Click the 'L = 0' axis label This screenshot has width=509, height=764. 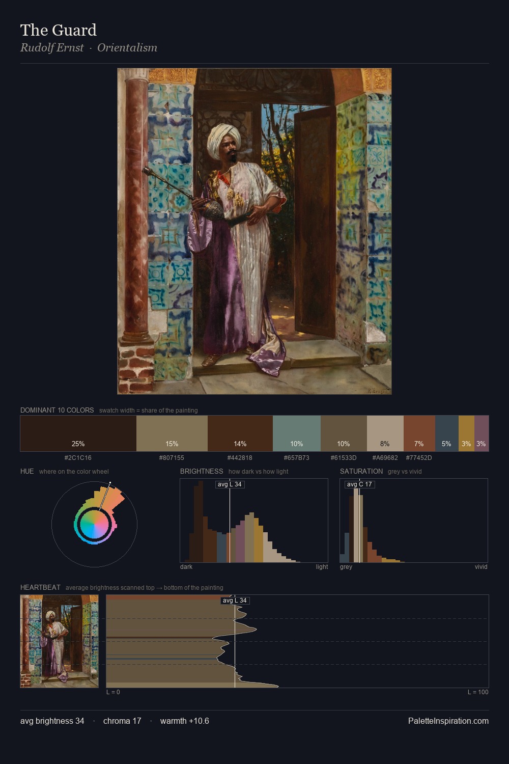point(113,692)
